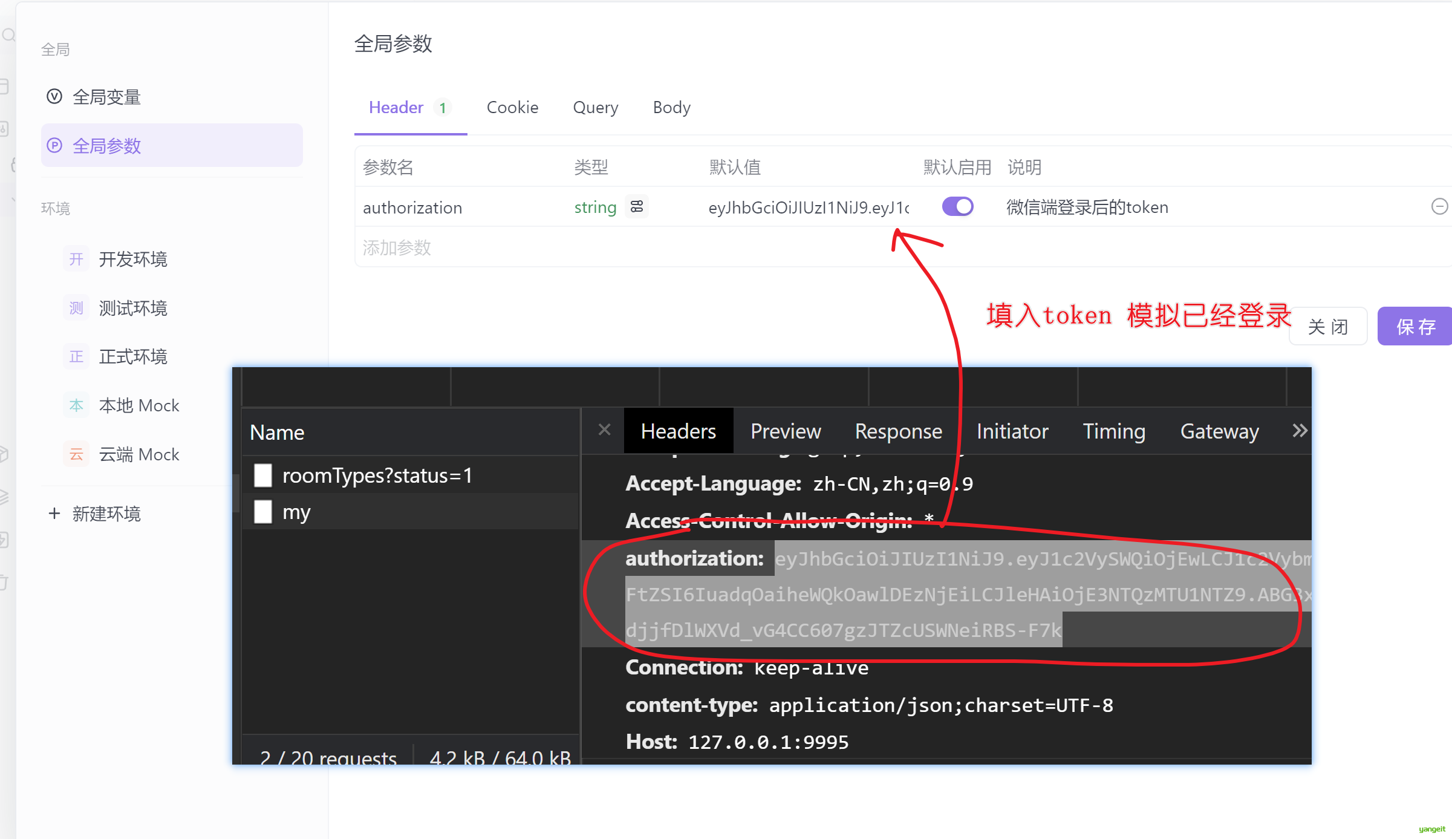Click the 关闭 button
Image resolution: width=1452 pixels, height=839 pixels.
tap(1328, 327)
